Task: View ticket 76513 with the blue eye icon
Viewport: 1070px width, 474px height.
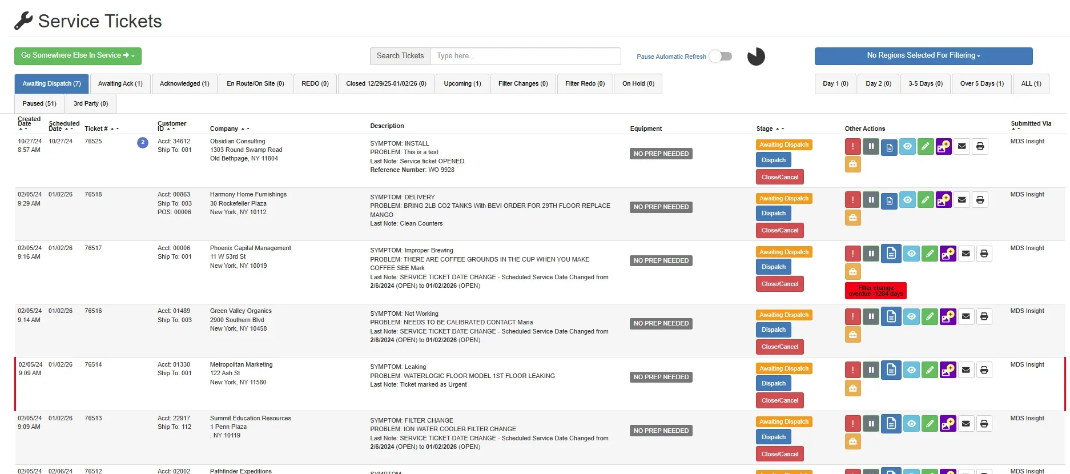Action: coord(911,424)
